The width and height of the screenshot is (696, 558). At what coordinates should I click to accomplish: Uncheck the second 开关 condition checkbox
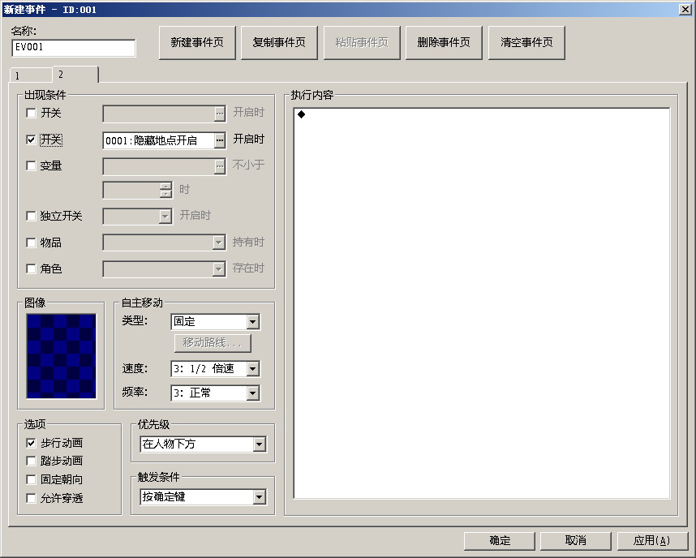tap(31, 139)
